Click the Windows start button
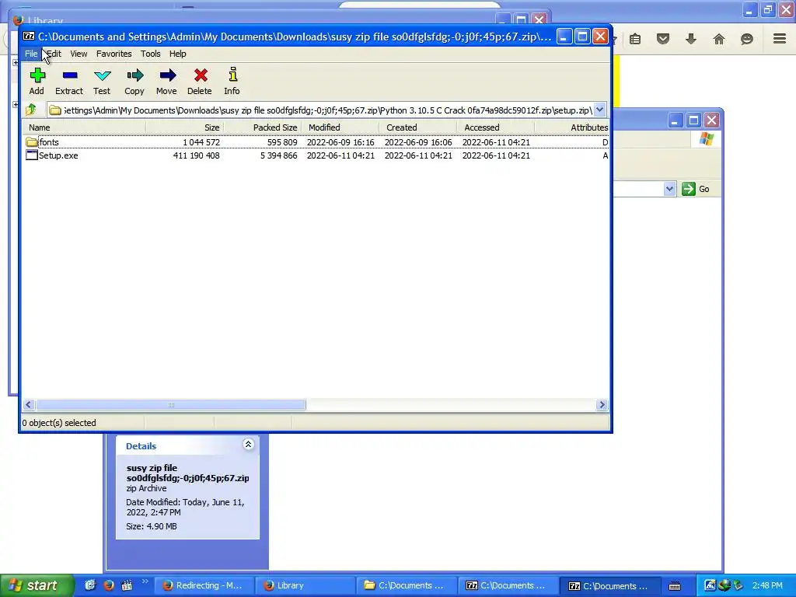796x597 pixels. tap(37, 585)
